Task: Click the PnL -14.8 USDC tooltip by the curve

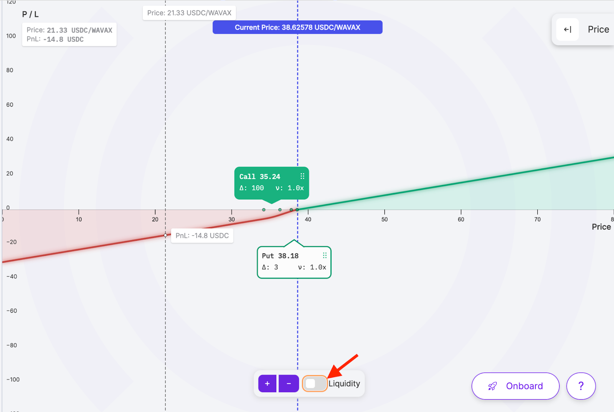Action: (x=202, y=236)
